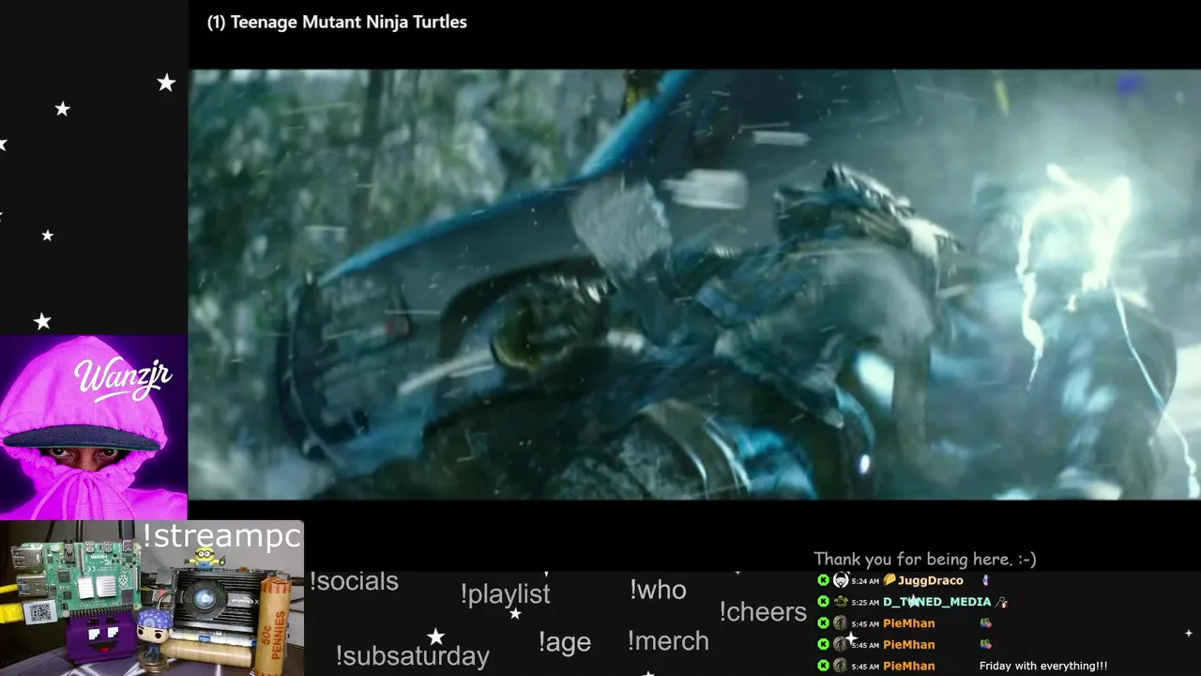
Task: Click the !streampc command label
Action: tap(222, 536)
